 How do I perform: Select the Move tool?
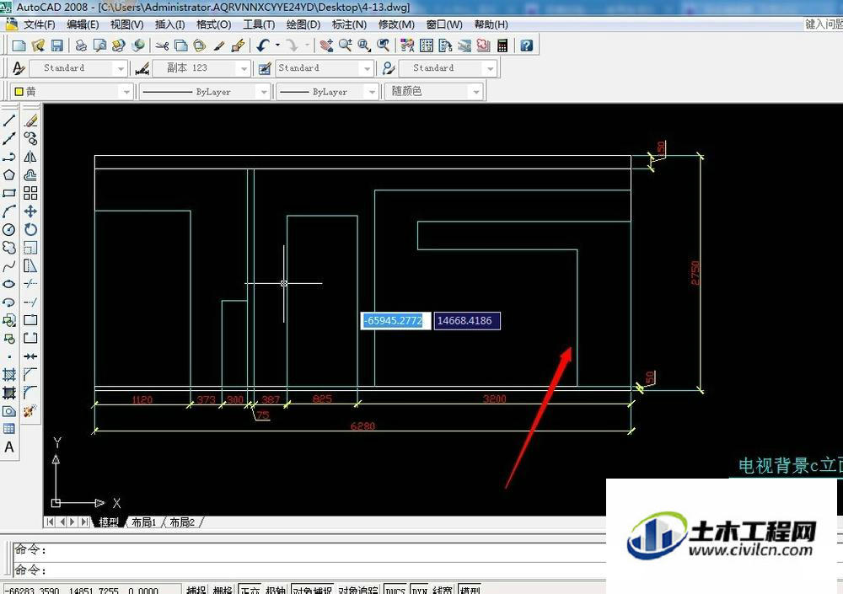30,211
